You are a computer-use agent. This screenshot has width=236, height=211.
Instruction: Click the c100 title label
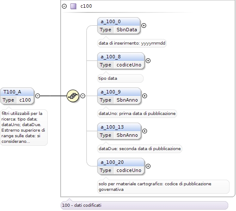pyautogui.click(x=86, y=6)
